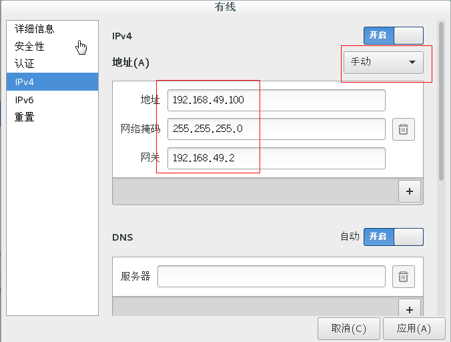Image resolution: width=451 pixels, height=342 pixels.
Task: Click the DNS 服务器 input field
Action: coord(272,277)
